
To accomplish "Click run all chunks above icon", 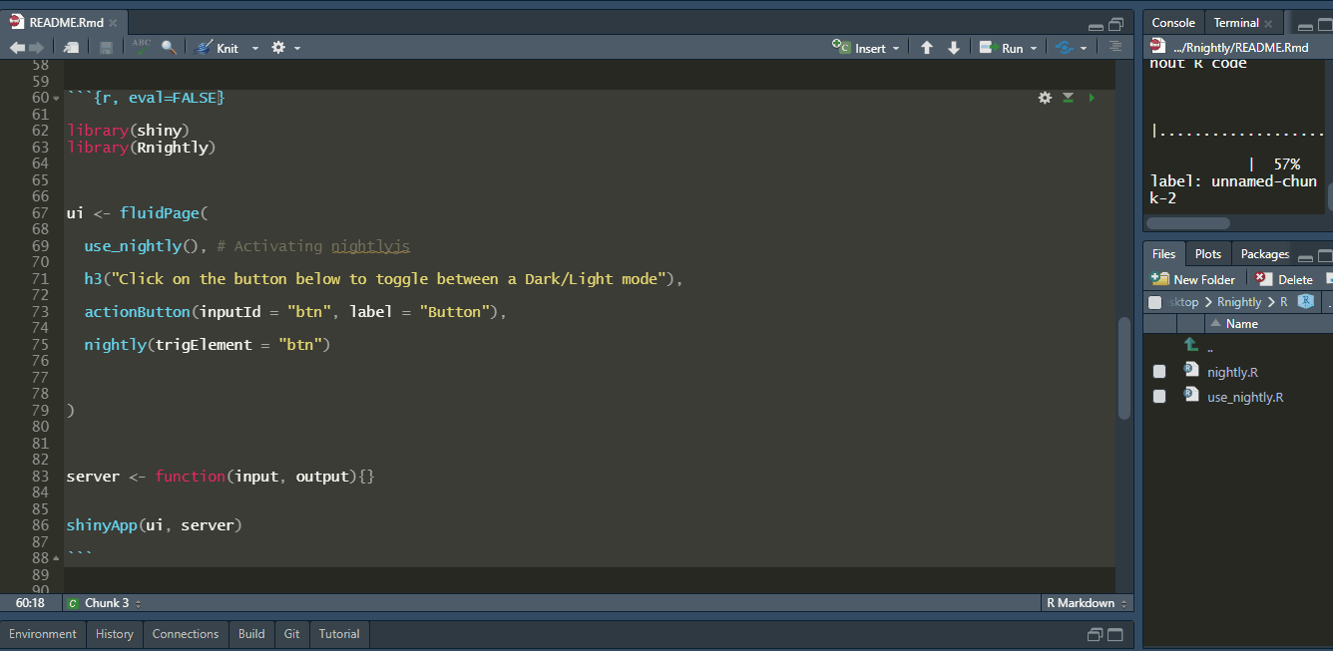I will click(1068, 98).
